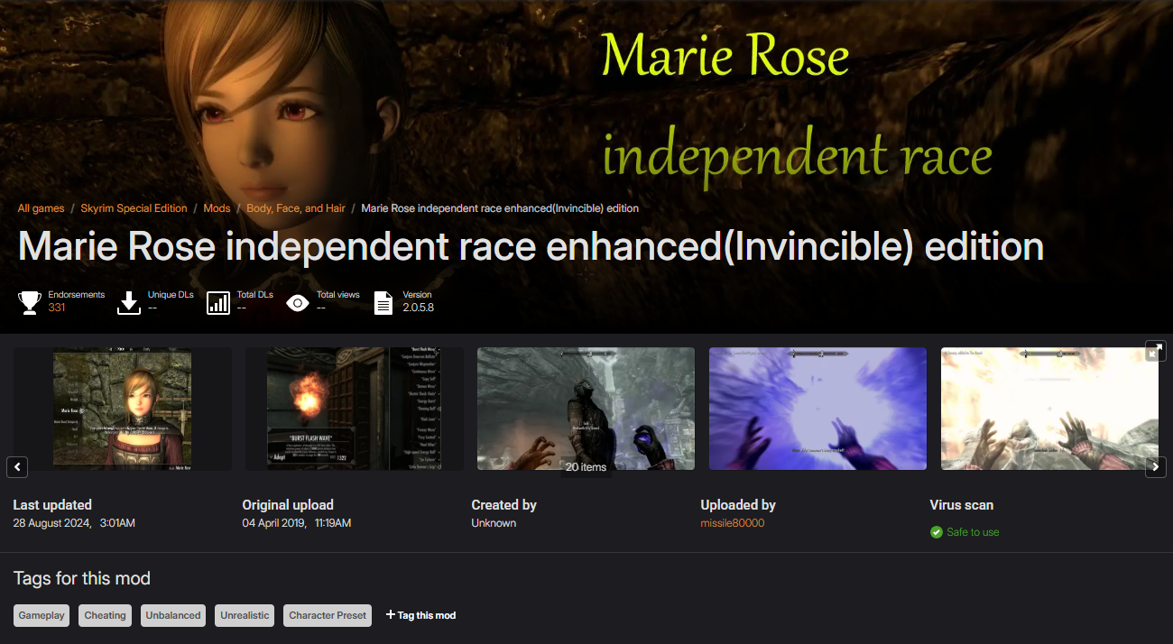Select the Character Preset tag
1173x644 pixels.
(328, 615)
